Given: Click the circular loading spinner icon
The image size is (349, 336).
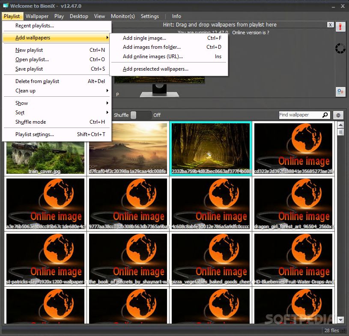Looking at the screenshot, I should (x=340, y=48).
